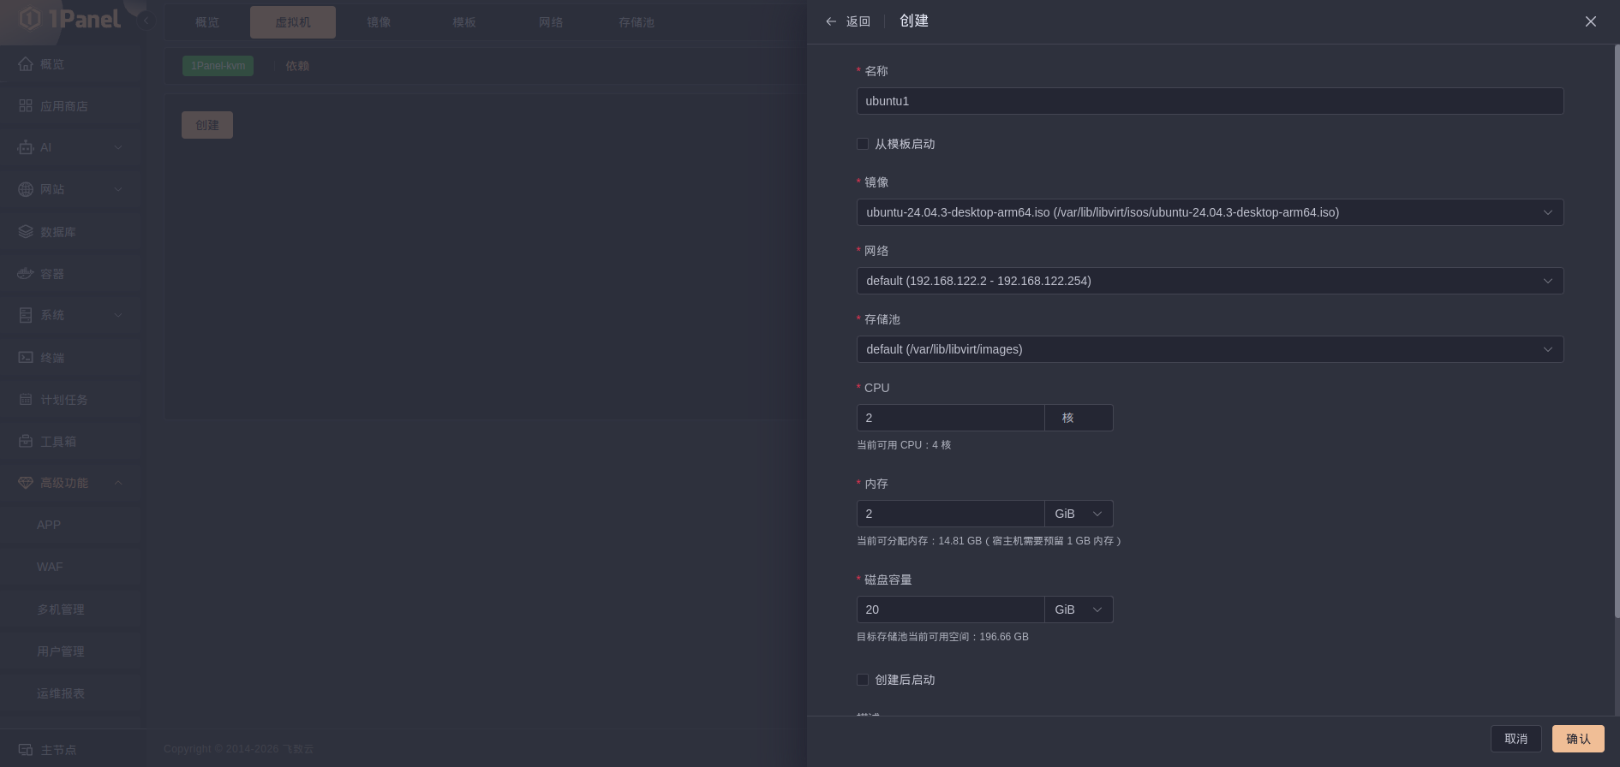Click the 依赖 link

coord(297,66)
